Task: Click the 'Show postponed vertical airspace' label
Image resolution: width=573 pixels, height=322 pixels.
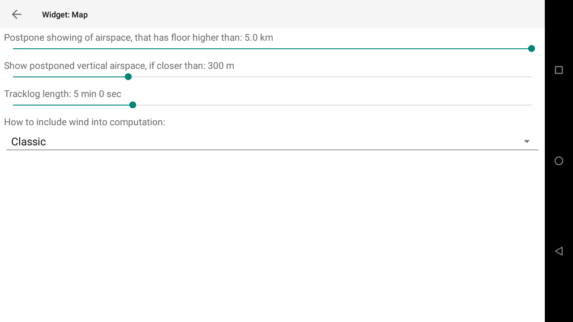Action: click(x=119, y=66)
